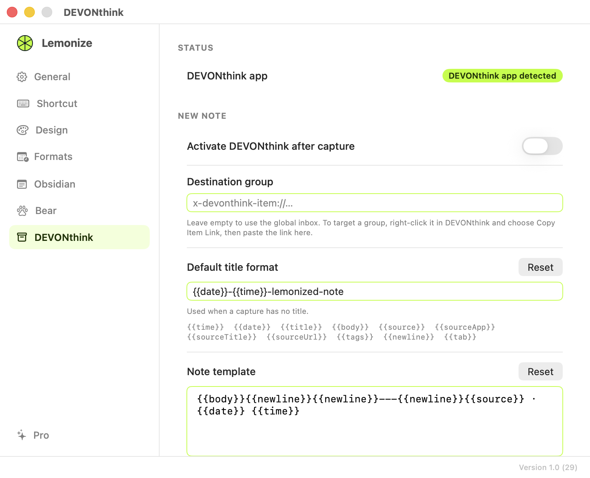Select the DEVONthink sidebar item
This screenshot has height=478, width=590.
click(x=79, y=237)
